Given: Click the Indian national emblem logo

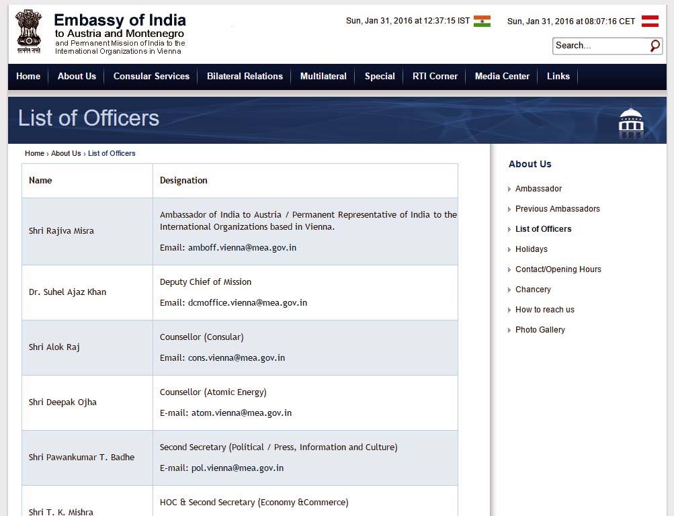Looking at the screenshot, I should [x=28, y=31].
